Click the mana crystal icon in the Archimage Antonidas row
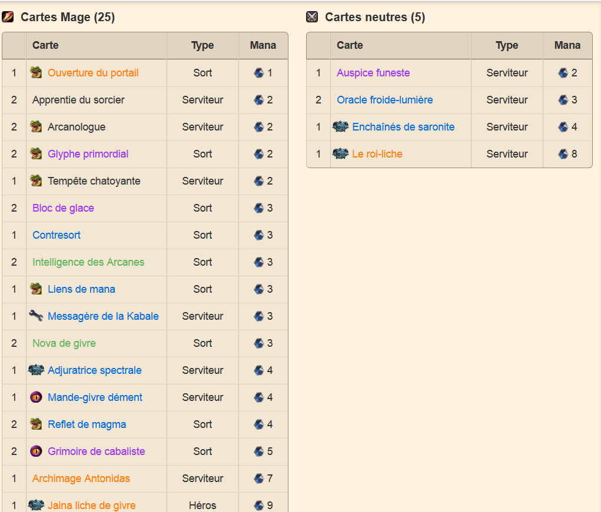 [x=259, y=478]
